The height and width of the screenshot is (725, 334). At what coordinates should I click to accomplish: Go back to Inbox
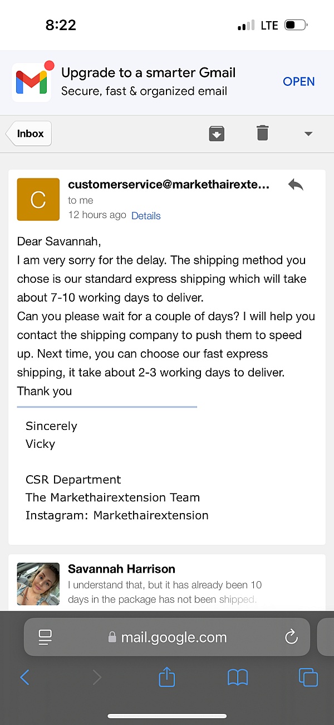tap(29, 134)
